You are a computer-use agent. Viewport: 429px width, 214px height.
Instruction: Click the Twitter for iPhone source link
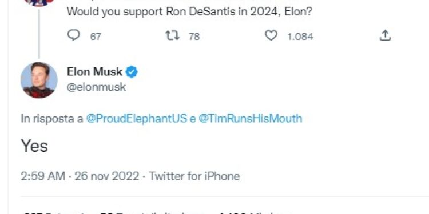[x=194, y=176]
